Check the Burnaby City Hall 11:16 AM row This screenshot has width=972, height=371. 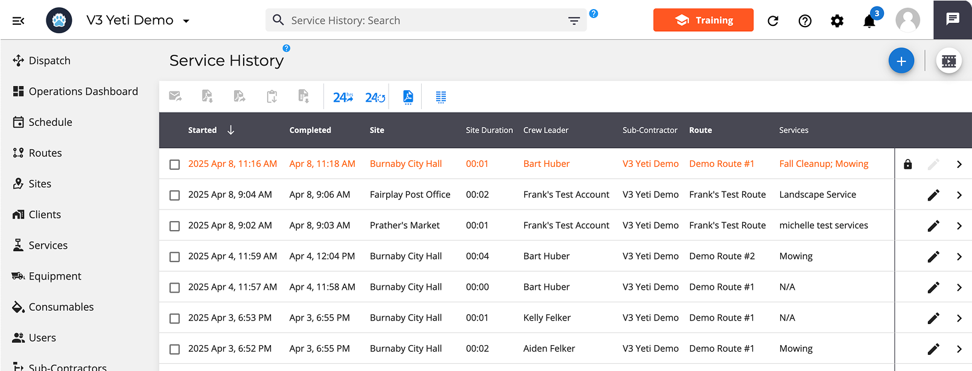(175, 164)
